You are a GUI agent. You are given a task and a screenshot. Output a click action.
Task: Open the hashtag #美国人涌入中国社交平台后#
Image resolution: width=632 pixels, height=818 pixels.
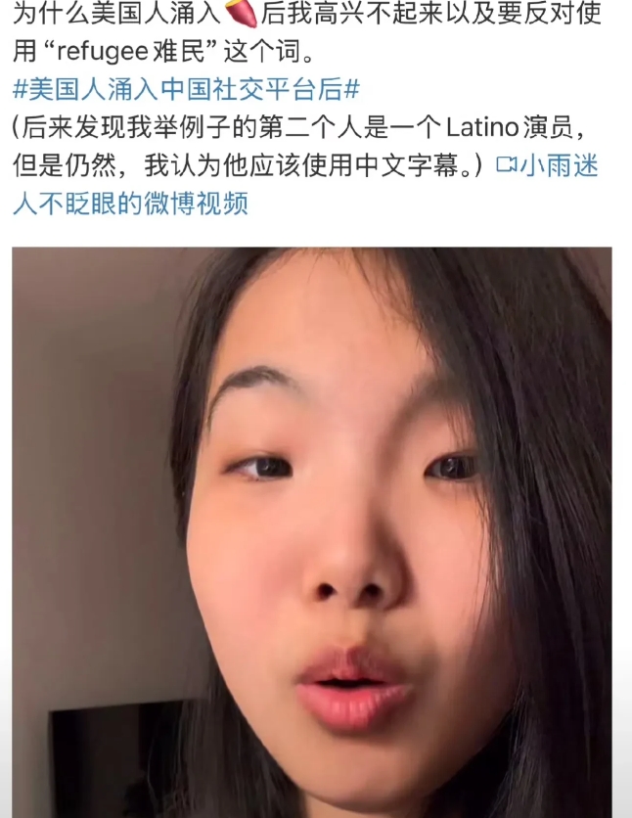point(186,89)
